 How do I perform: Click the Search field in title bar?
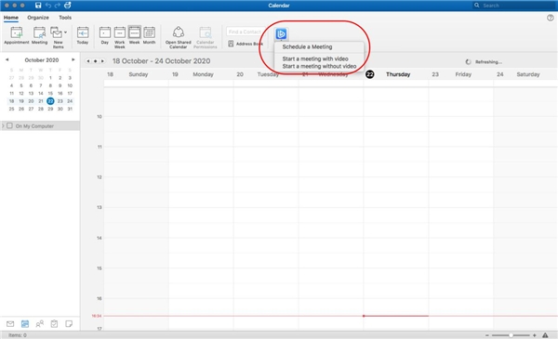point(514,6)
